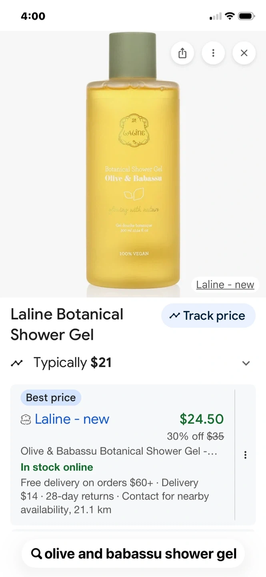The image size is (266, 577).
Task: Tap the olive and babassu search field
Action: point(133,553)
